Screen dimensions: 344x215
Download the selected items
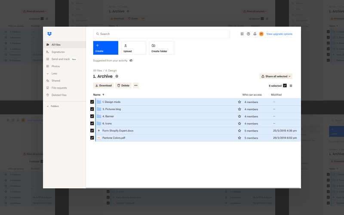coord(103,86)
